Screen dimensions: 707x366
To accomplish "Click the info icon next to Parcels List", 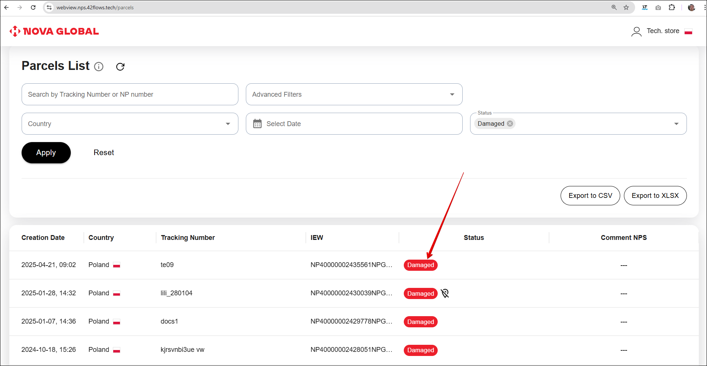I will coord(99,67).
